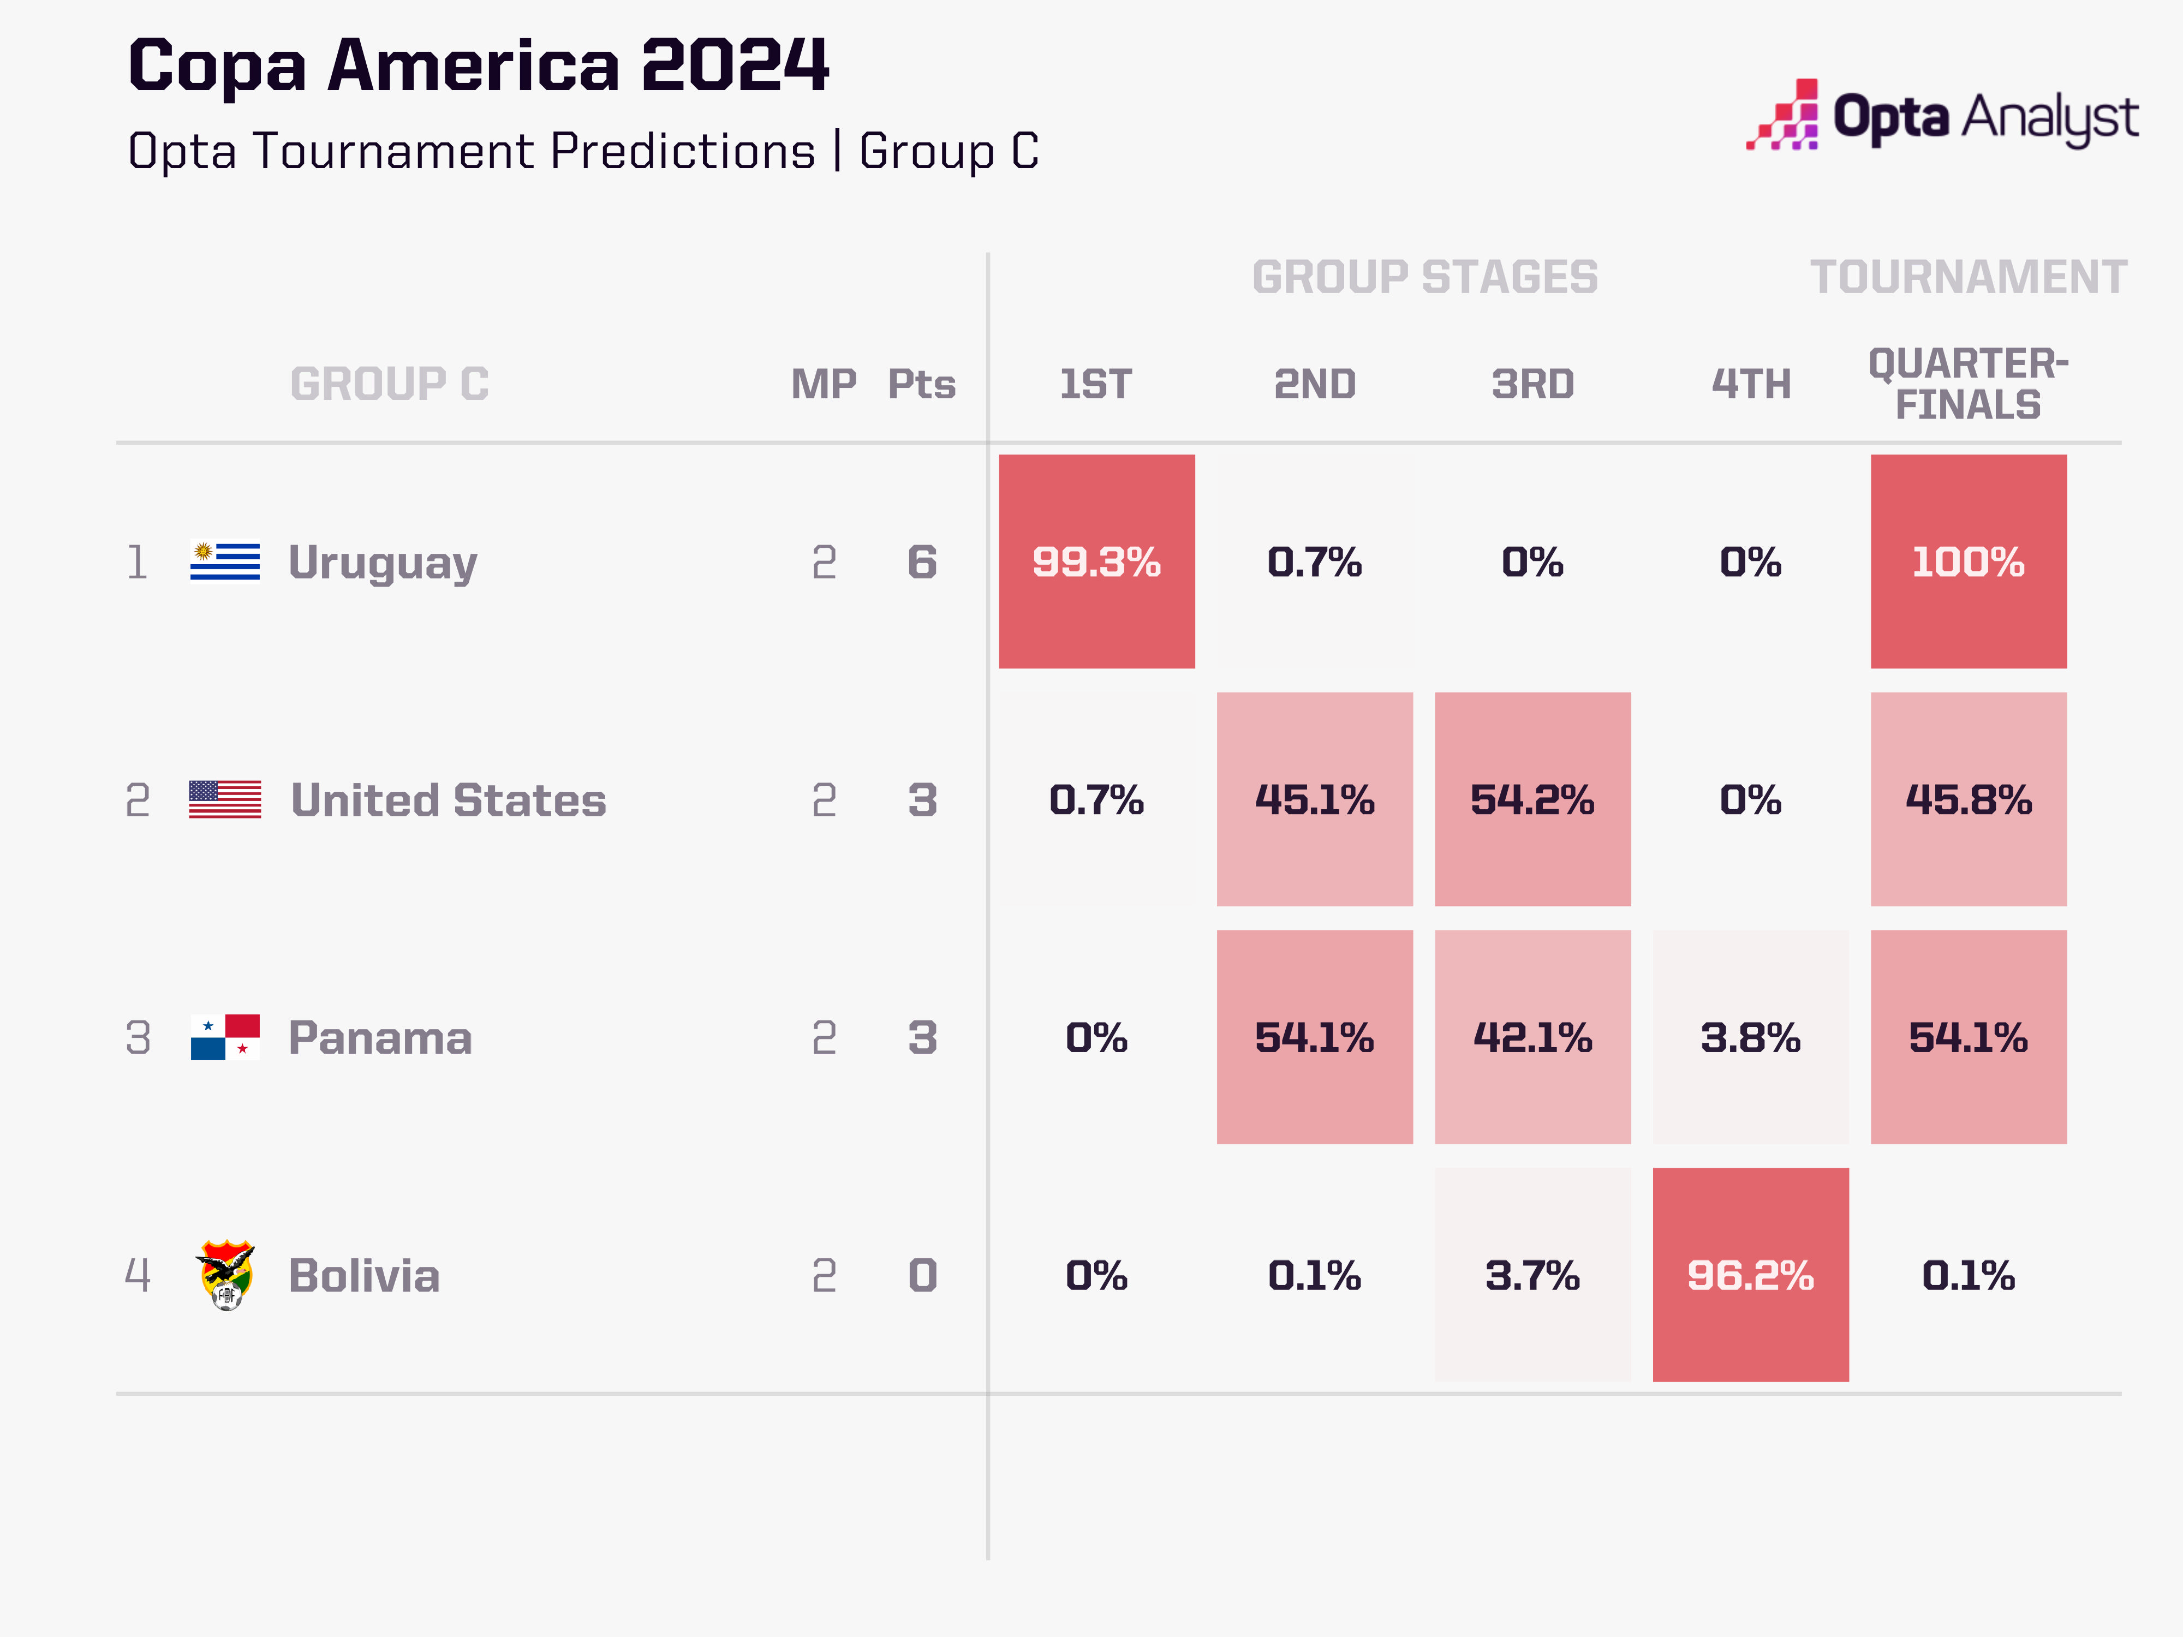2183x1637 pixels.
Task: Click the Panama flag icon
Action: [x=225, y=1037]
